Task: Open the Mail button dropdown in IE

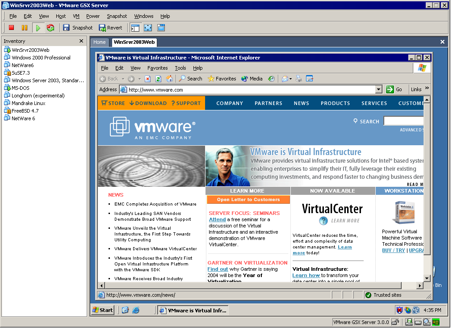Action: click(x=290, y=79)
